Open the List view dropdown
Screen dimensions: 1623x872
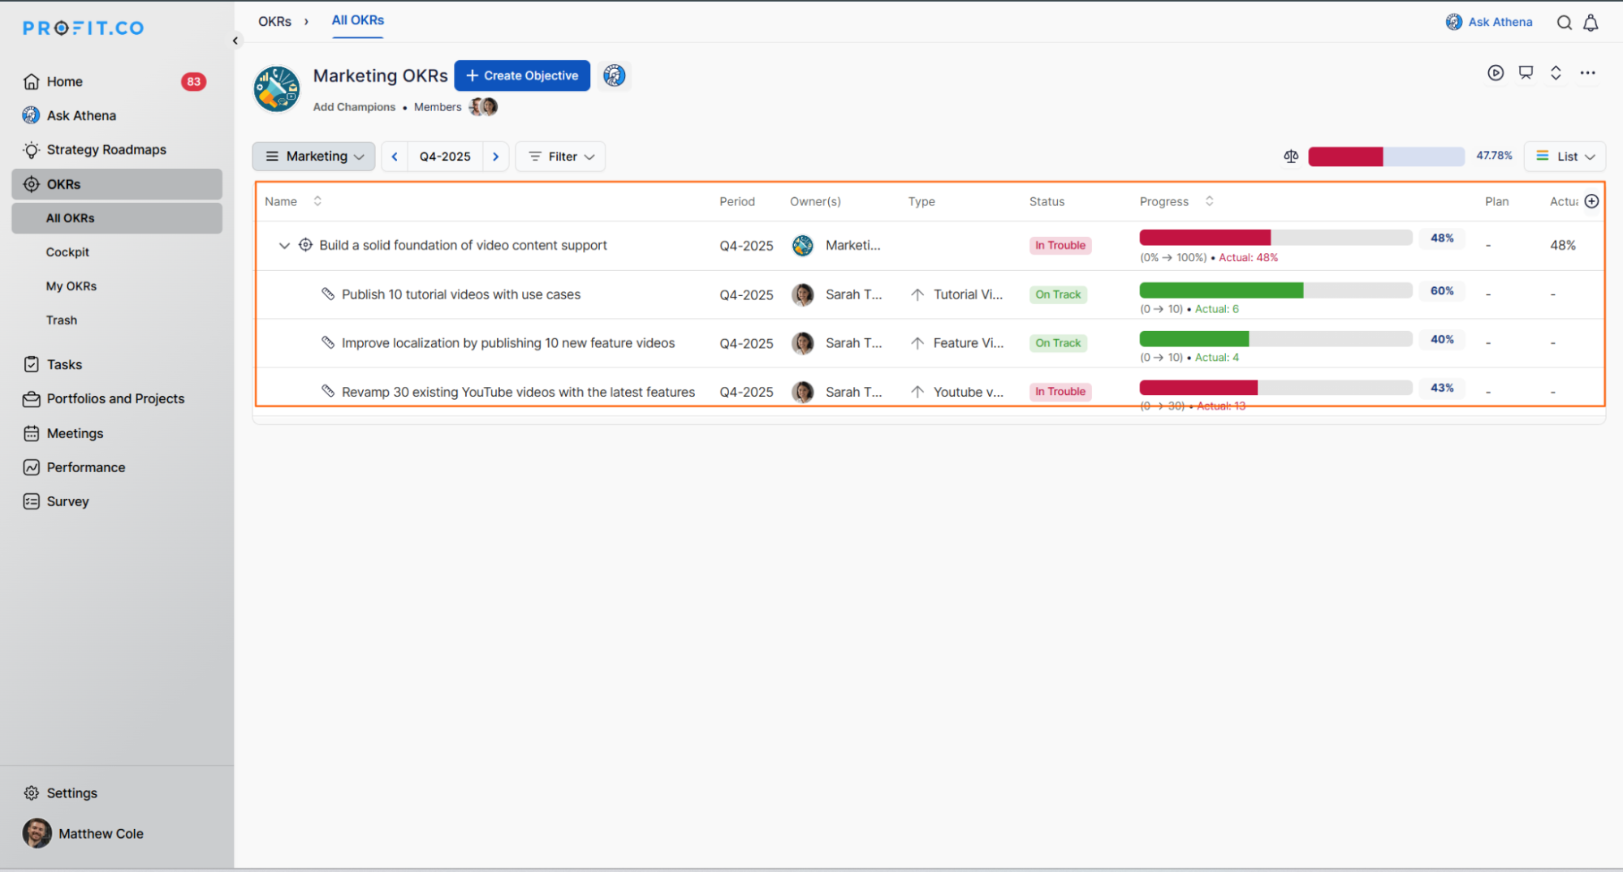pos(1565,157)
